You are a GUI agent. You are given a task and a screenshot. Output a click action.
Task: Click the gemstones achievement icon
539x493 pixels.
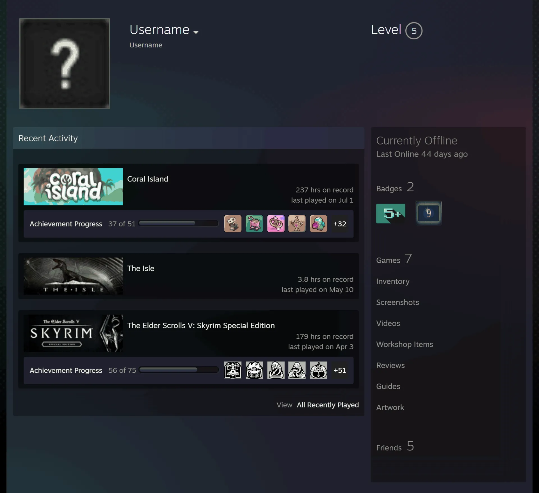coord(318,224)
